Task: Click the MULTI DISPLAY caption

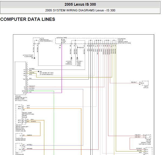Action: [x=146, y=87]
